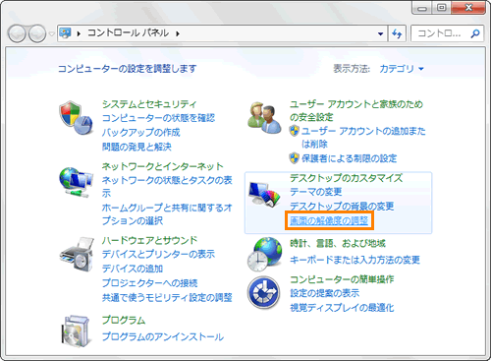Screen dimensions: 491x361
Task: Click 共通で使うモビリティ設定の調整 link
Action: point(167,297)
